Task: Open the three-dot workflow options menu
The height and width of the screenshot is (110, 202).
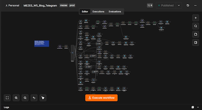Action: point(195,5)
